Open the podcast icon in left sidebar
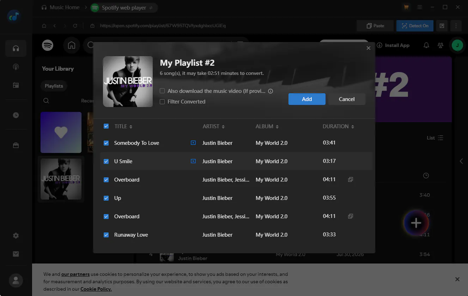The image size is (468, 296). [16, 67]
